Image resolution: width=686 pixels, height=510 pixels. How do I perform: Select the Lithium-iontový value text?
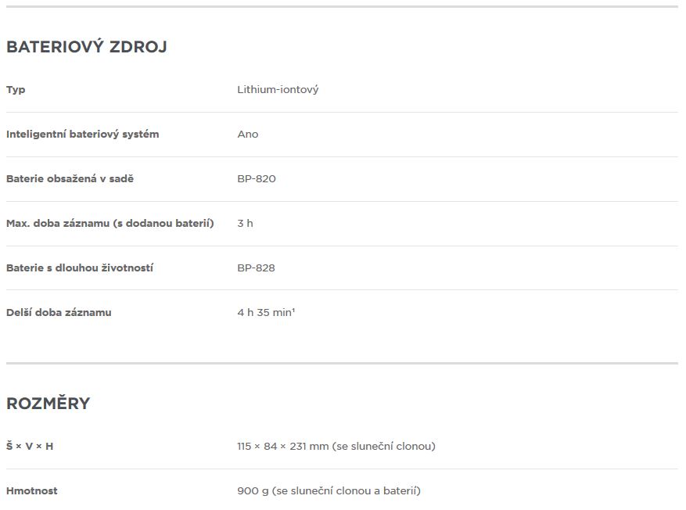click(x=278, y=90)
